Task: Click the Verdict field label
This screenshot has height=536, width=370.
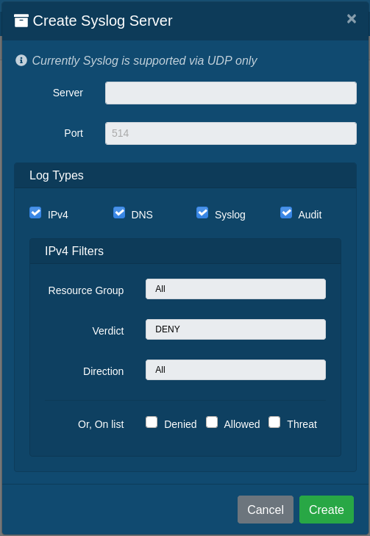Action: pyautogui.click(x=108, y=331)
